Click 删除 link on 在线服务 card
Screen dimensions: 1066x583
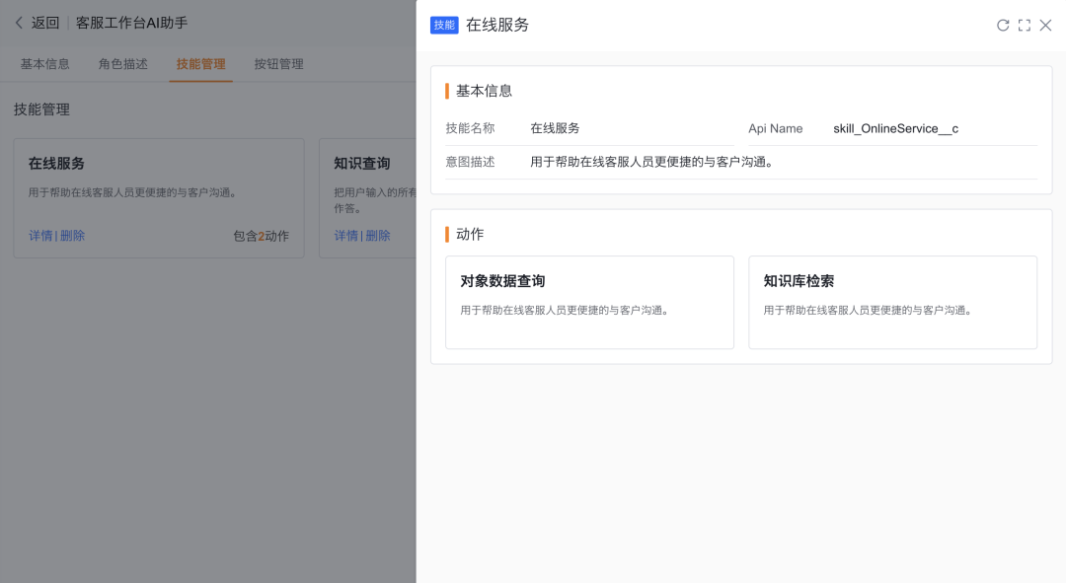point(73,236)
